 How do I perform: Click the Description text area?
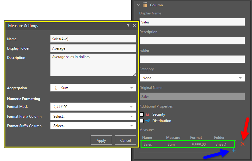pyautogui.click(x=93, y=65)
